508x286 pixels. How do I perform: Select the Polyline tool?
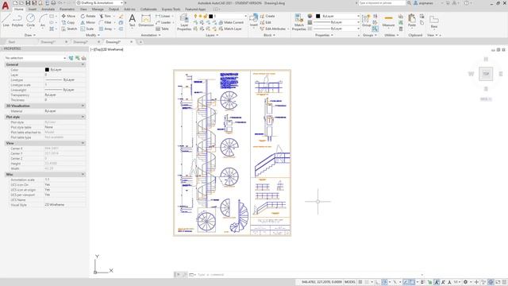coord(17,20)
